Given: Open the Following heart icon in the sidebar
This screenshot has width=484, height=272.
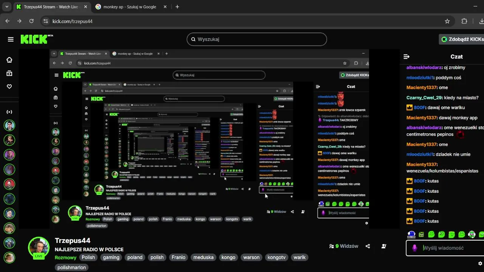Looking at the screenshot, I should coord(9,87).
